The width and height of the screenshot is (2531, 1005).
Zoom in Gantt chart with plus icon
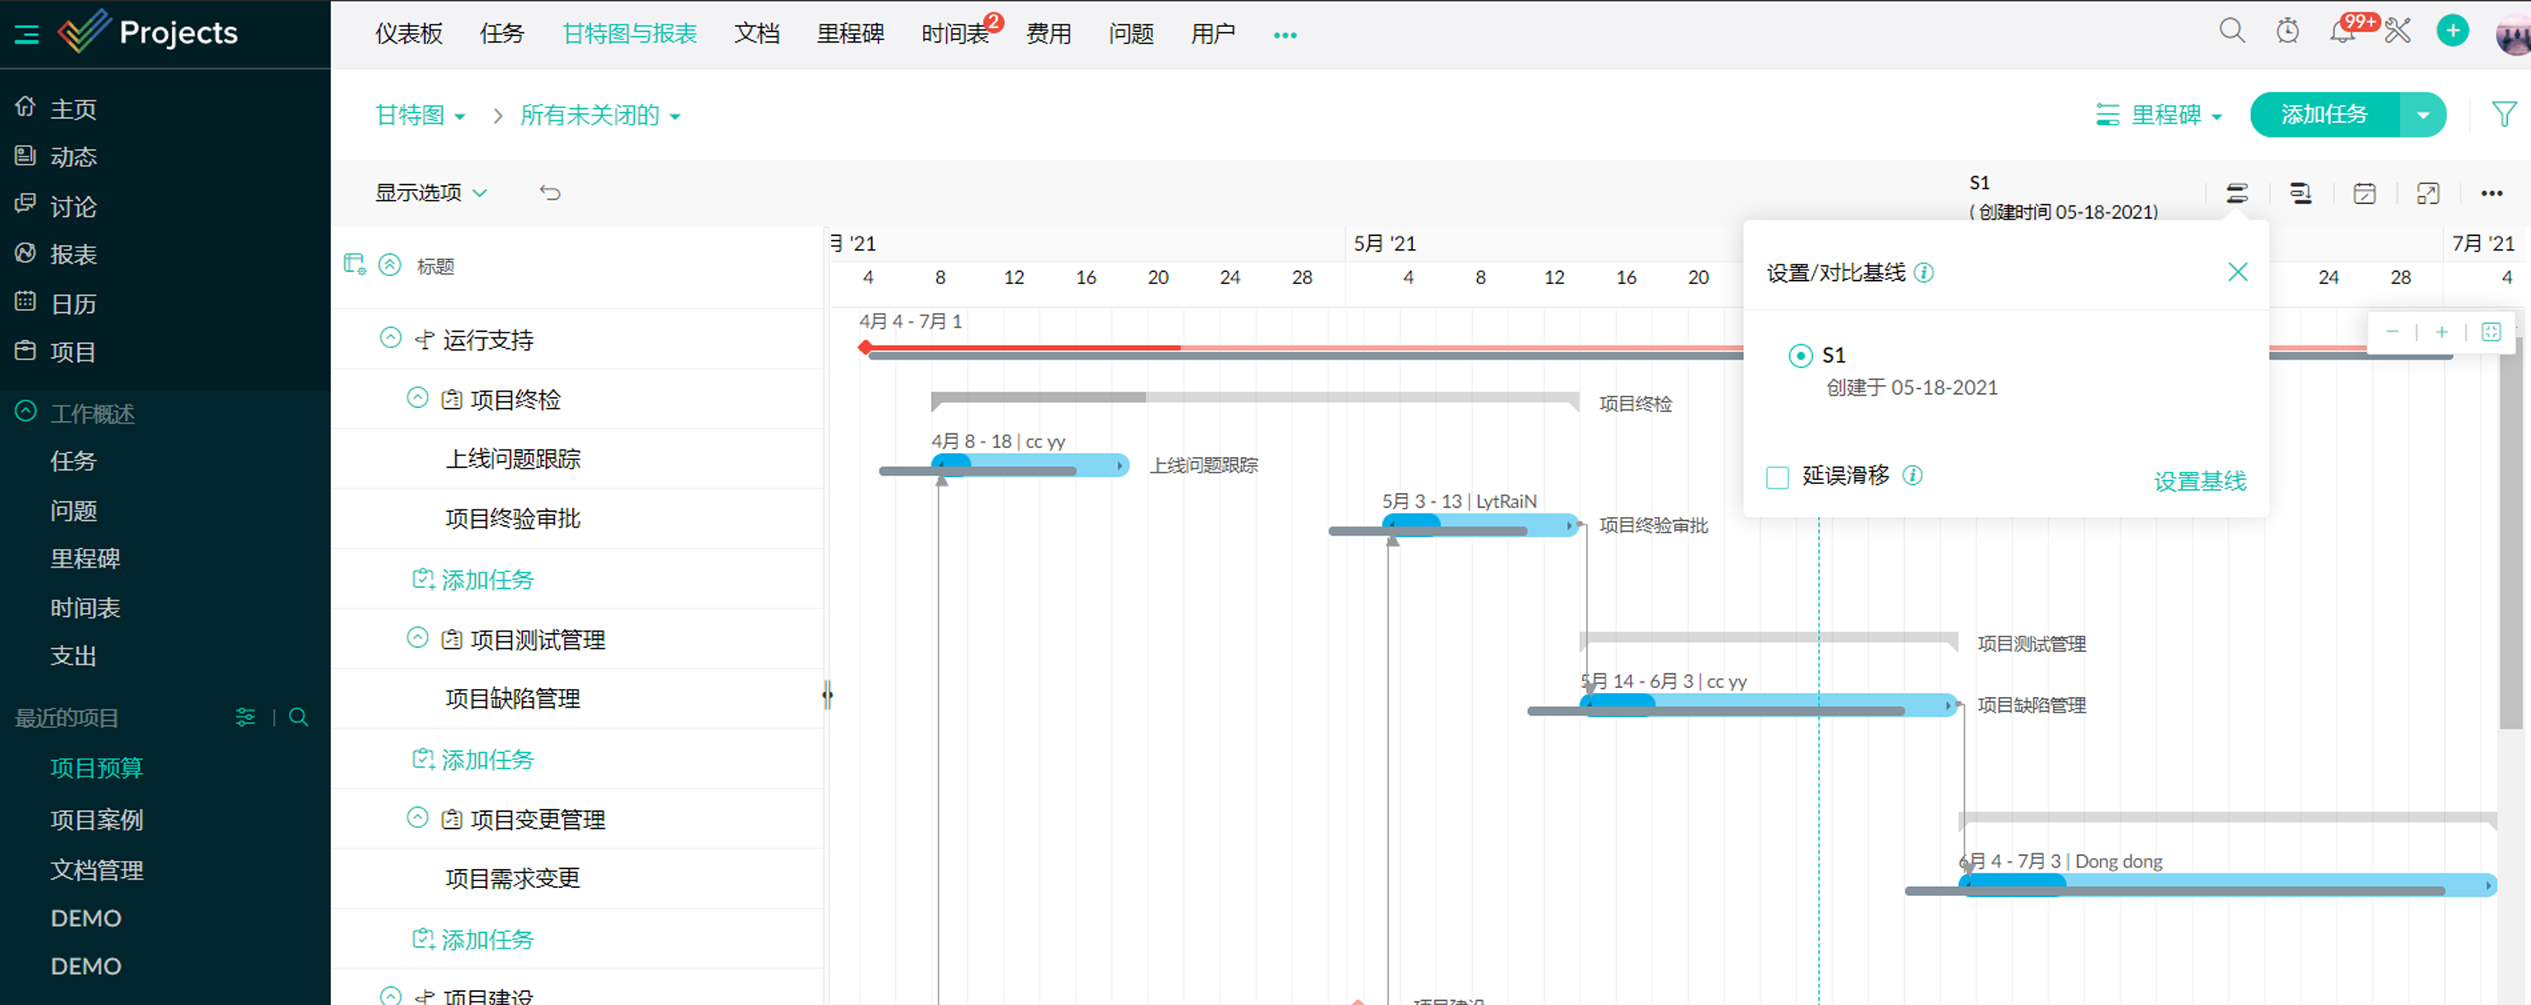click(2442, 332)
